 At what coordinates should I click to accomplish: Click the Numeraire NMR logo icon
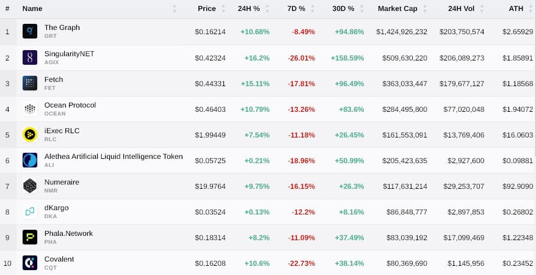[30, 186]
